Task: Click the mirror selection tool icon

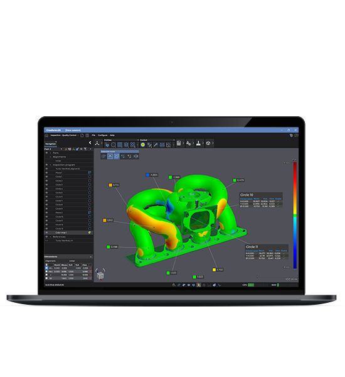Action: pos(136,156)
